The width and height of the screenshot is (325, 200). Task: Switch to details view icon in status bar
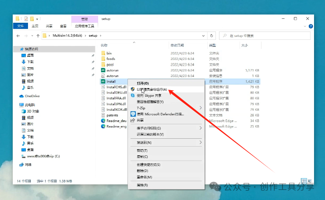(x=304, y=181)
